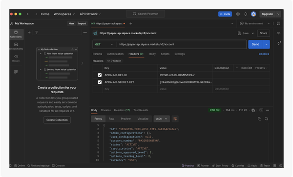
Task: Open the GET method dropdown
Action: coord(104,44)
